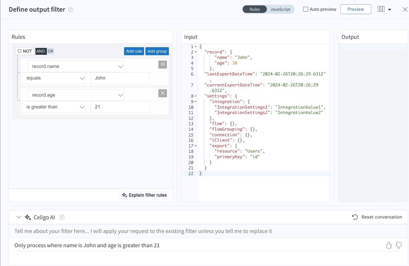Click line number 22 in Input gutter

tap(191, 174)
